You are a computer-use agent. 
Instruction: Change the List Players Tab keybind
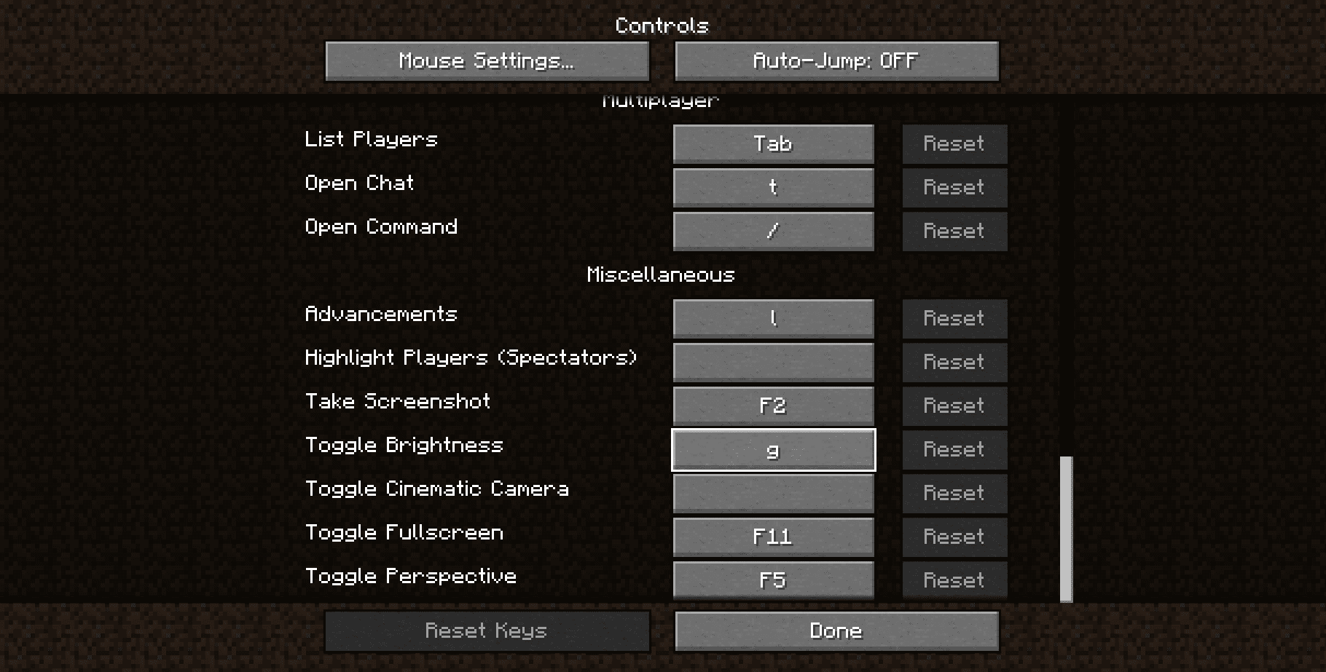[773, 144]
